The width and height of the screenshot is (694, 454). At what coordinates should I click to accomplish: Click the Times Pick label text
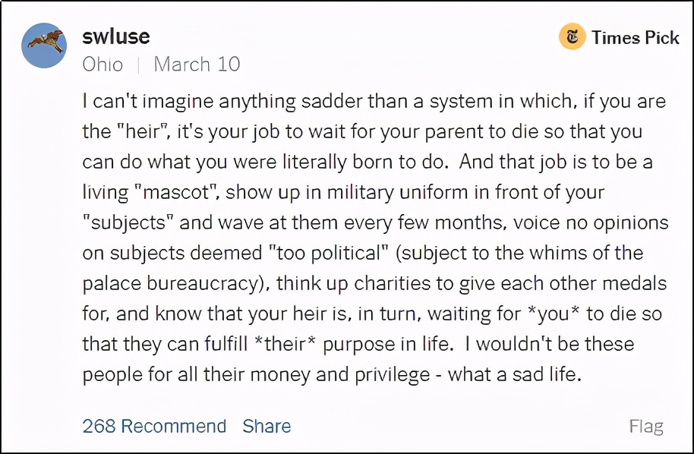635,37
